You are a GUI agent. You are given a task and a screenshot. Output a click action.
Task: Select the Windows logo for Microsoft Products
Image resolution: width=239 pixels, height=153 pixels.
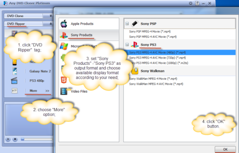pyautogui.click(x=64, y=46)
